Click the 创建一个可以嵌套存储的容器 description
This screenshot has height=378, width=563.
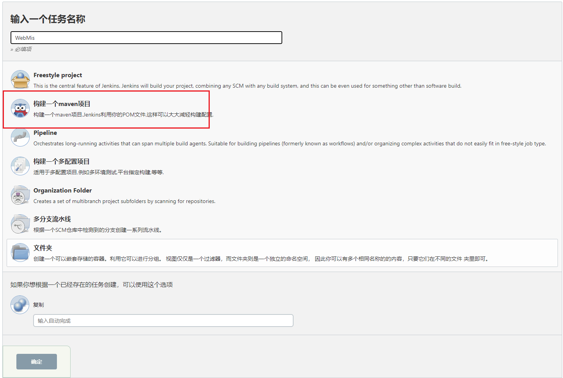coord(262,259)
